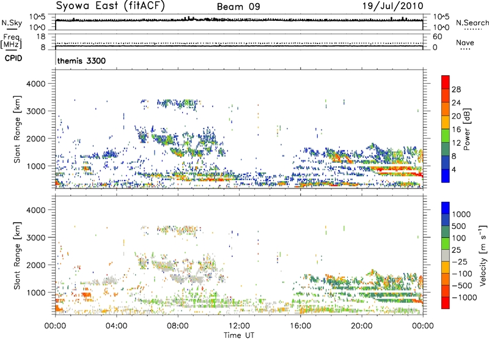Click the Slant Range label of the power panel
Image resolution: width=489 pixels, height=339 pixels.
17,129
